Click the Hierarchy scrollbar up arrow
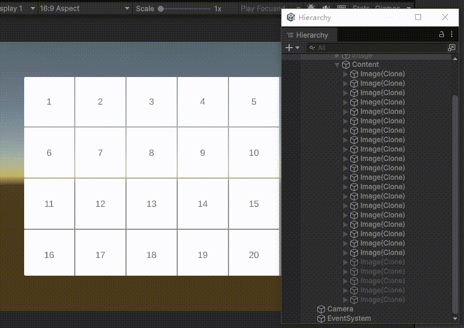Screen dimensions: 464x328 click(x=455, y=59)
